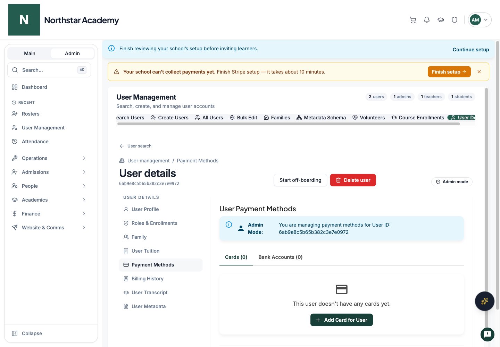Open the AI sparkle assistant button
Viewport: 500px width, 347px height.
click(x=485, y=301)
